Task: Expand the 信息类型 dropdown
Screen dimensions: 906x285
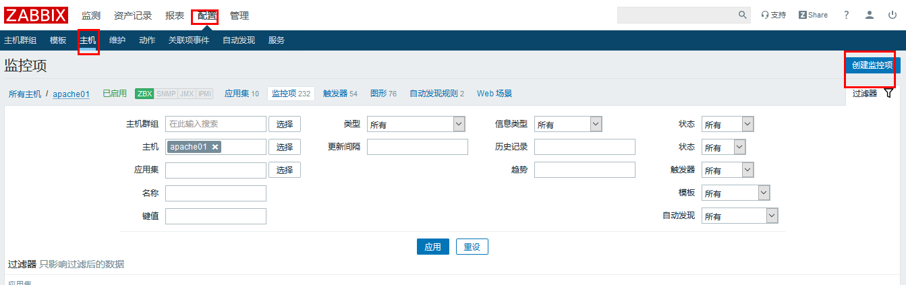Action: [x=567, y=124]
